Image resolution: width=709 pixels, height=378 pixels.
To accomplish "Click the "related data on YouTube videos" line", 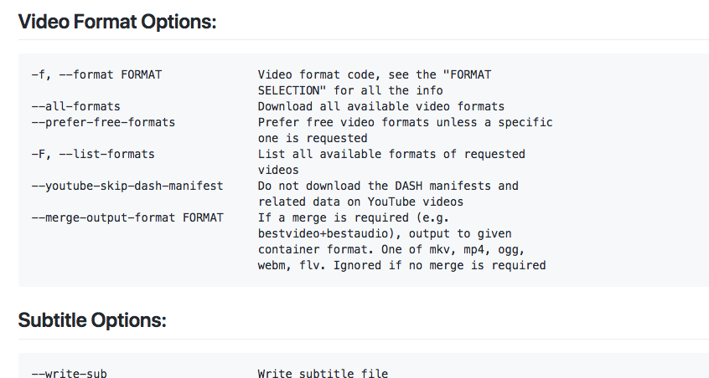I will (360, 202).
